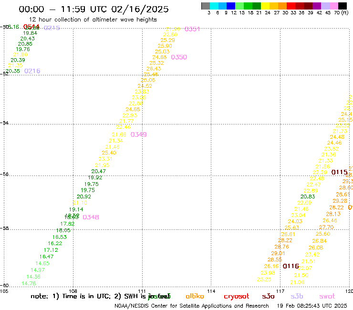Screen dimensions: 353x310
Task: Select the green 20.47 wave height value
Action: coord(98,171)
